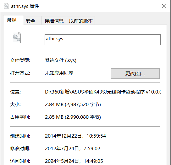Click the location path D:\360新增\ASUS华硕K43SJ

click(x=103, y=92)
